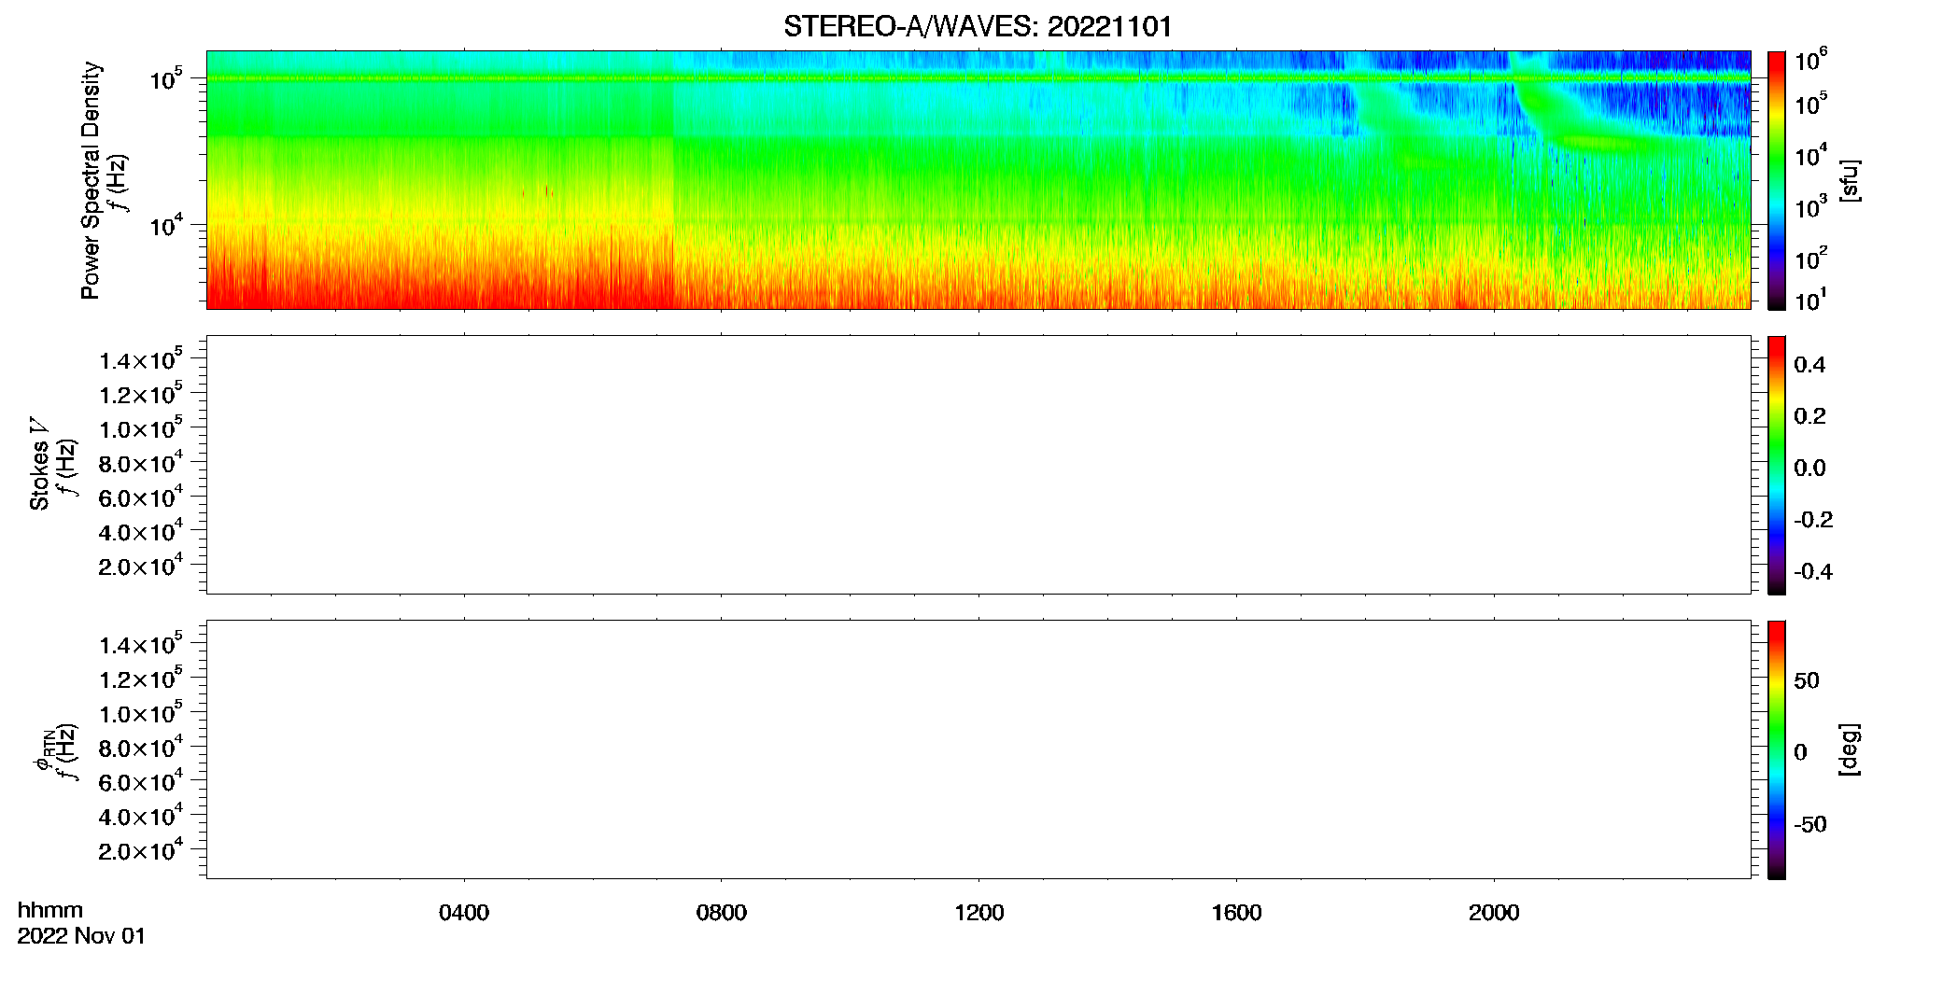The image size is (1957, 1008).
Task: Click the φ RTN axis label of bottom panel
Action: pyautogui.click(x=45, y=751)
